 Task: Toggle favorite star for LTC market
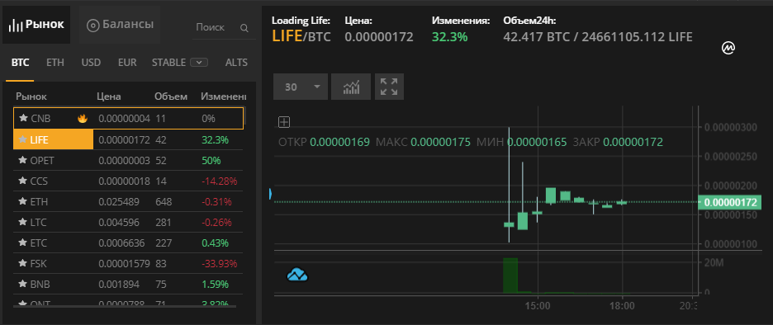pos(22,223)
